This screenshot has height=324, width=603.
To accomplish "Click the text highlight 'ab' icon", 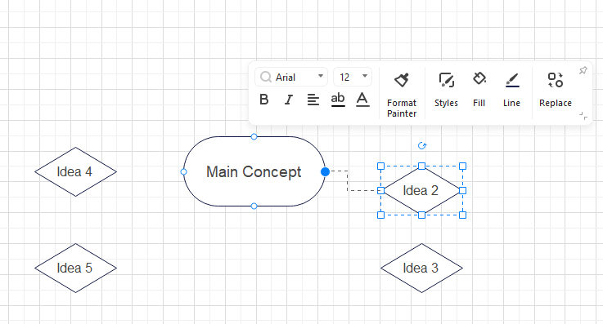I will [x=338, y=100].
